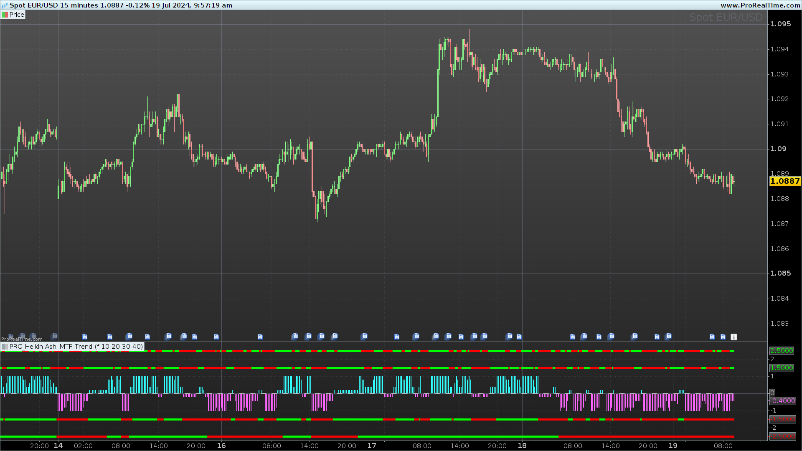Click the ProRealTime.com watermark at the chart's bottom left
The image size is (802, 451).
coord(22,339)
